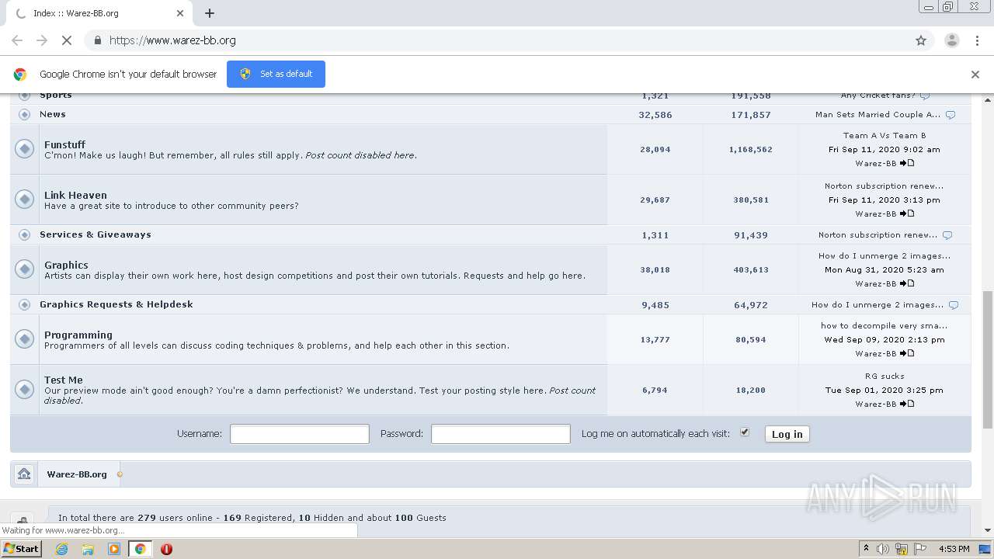This screenshot has height=559, width=994.
Task: Click speech bubble in Graphics Requests & Helpdesk row
Action: click(x=954, y=305)
